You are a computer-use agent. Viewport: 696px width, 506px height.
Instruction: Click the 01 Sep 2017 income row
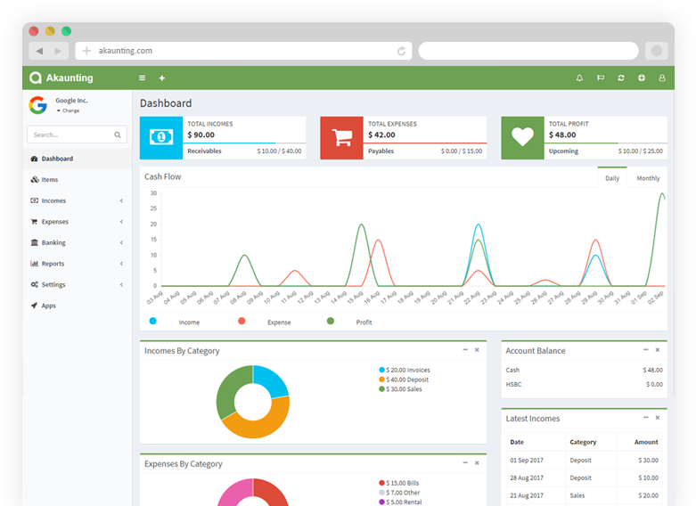584,461
